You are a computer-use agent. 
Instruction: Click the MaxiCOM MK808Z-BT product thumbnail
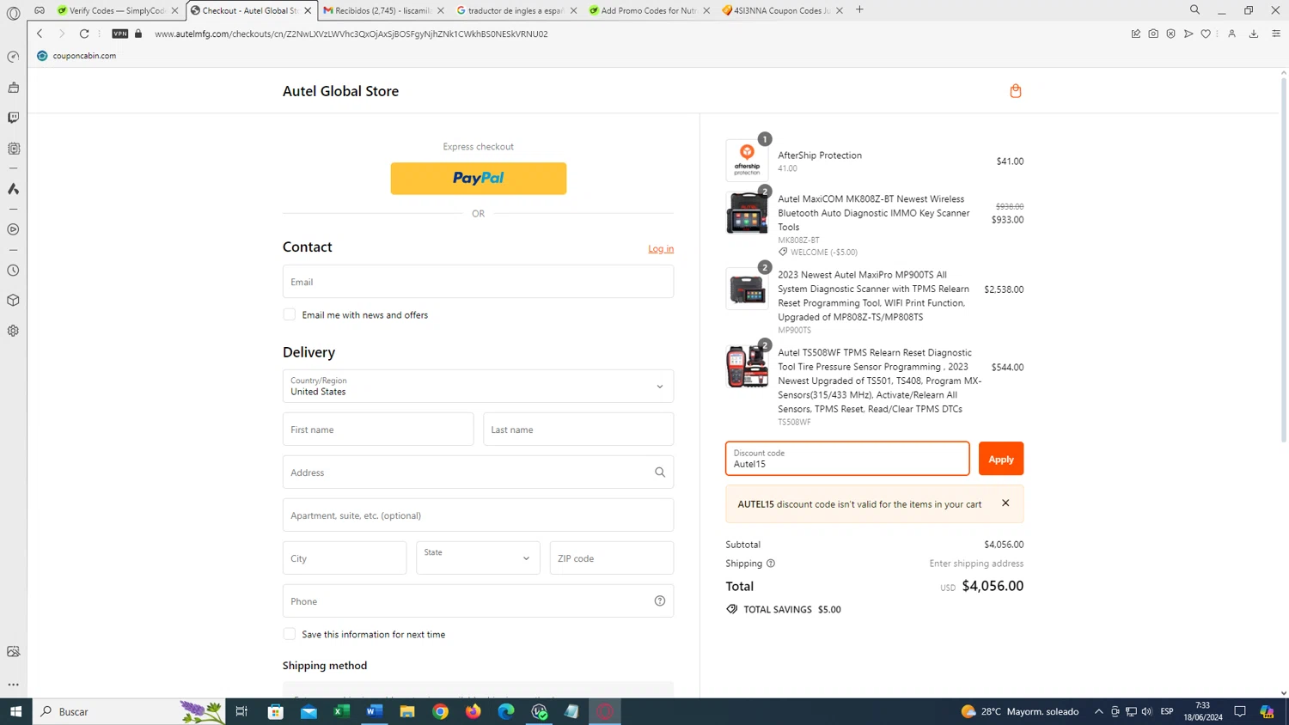coord(747,213)
